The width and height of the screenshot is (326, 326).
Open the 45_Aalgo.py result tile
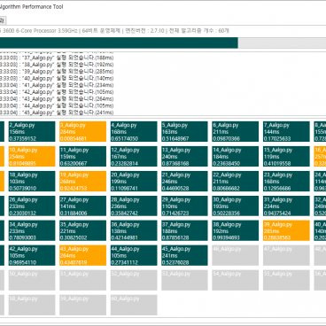coord(184,255)
